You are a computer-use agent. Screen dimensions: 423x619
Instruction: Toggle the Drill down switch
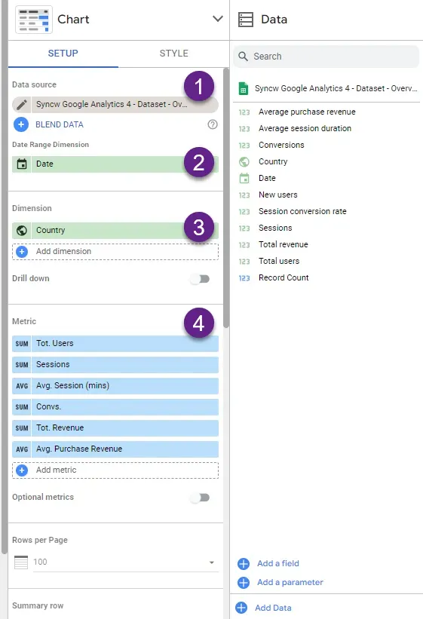(x=201, y=279)
